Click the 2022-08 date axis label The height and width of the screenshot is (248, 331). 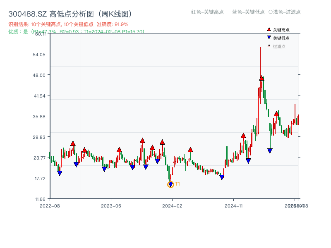click(50, 206)
